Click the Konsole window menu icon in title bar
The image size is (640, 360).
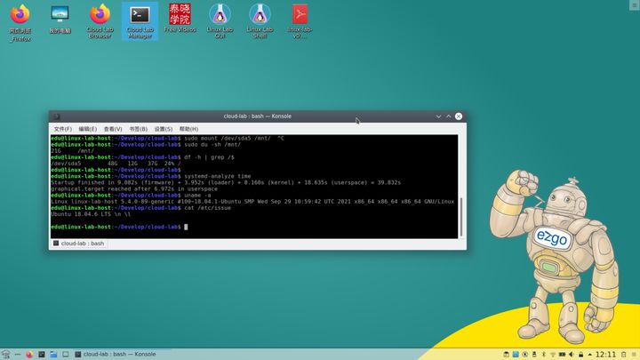point(57,116)
